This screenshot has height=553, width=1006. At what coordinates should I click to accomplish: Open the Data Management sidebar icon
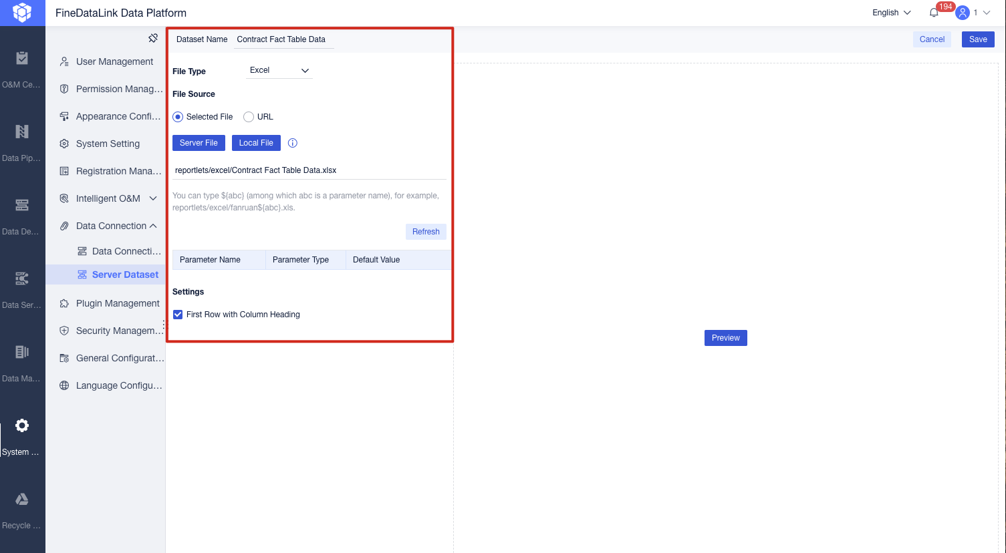[22, 352]
